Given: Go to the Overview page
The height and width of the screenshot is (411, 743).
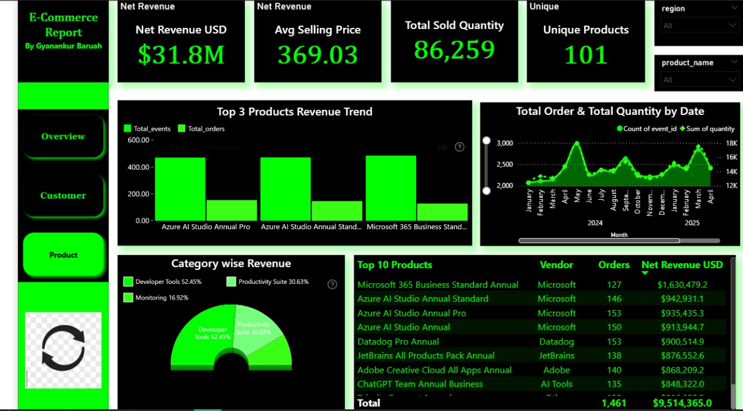Looking at the screenshot, I should [63, 136].
